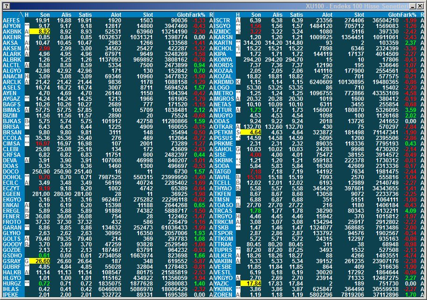The height and width of the screenshot is (300, 427).
Task: Click AKSEN's red Son price 2,99
Action: (44, 49)
